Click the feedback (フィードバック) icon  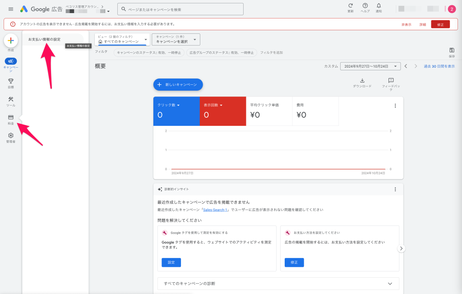click(391, 80)
